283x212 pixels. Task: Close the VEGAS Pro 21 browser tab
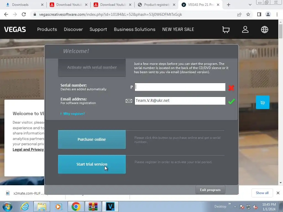click(218, 5)
